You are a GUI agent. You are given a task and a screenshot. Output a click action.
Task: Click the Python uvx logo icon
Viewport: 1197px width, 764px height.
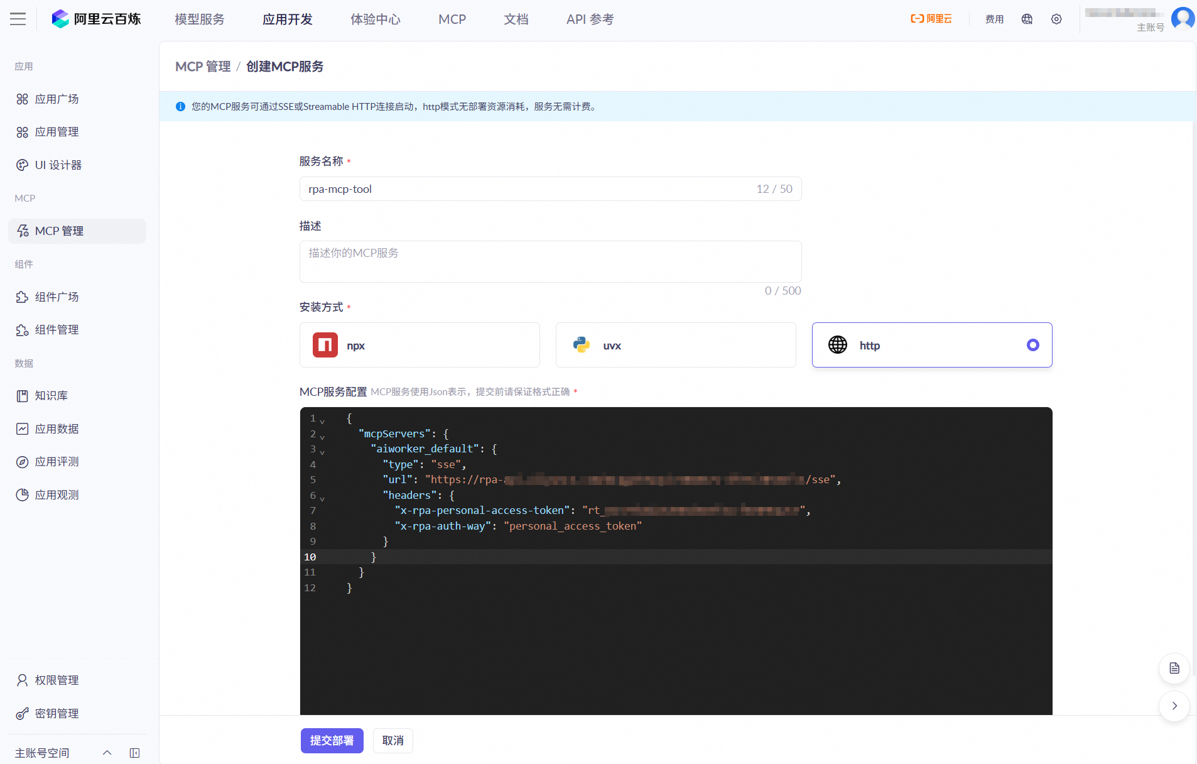point(582,345)
